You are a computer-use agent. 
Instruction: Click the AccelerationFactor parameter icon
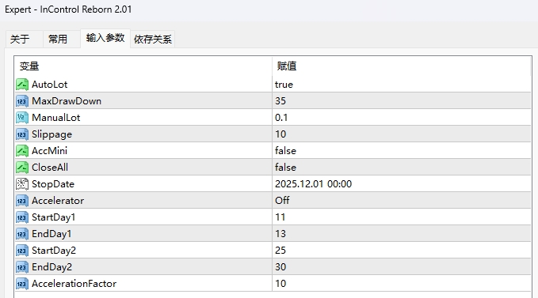point(22,284)
